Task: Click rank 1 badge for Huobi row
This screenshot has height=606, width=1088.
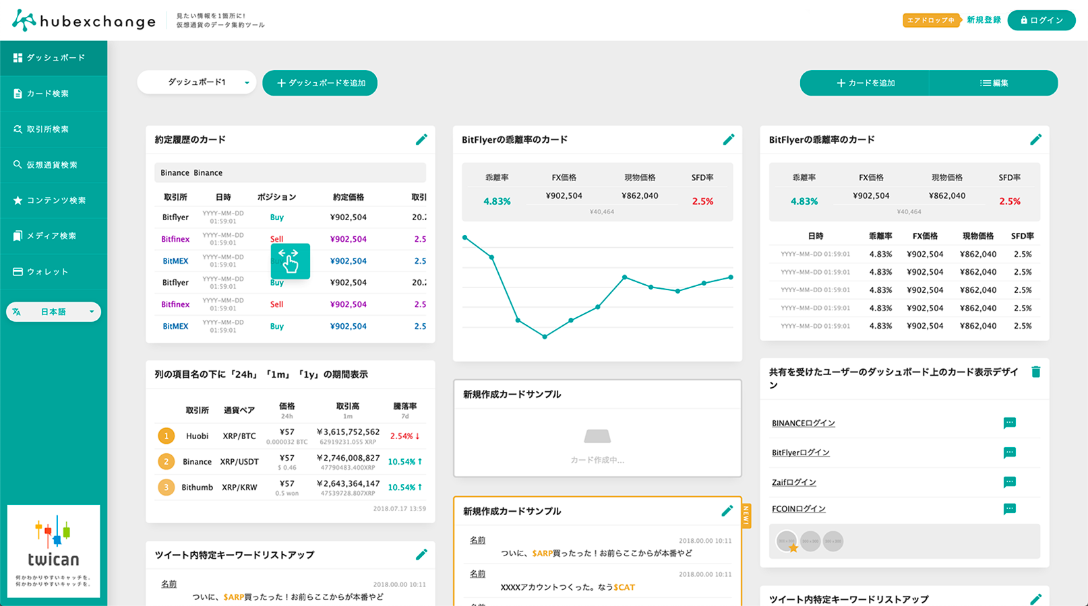Action: (x=166, y=436)
